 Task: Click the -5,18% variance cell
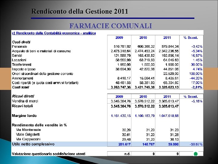(x=197, y=101)
